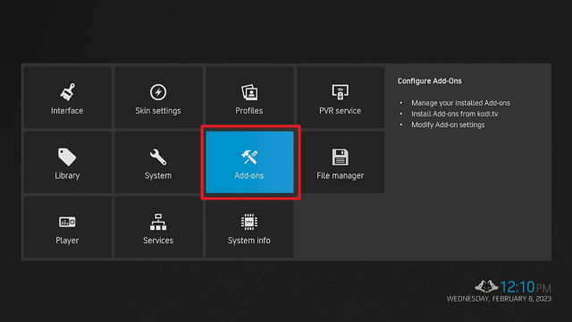The image size is (572, 322).
Task: Select the Add-ons tile label
Action: point(249,175)
